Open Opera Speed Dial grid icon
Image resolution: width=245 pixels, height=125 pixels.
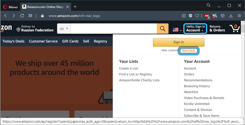pyautogui.click(x=30, y=16)
